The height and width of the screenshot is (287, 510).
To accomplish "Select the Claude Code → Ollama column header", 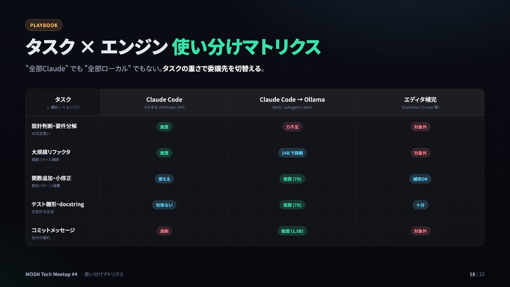I will click(292, 102).
